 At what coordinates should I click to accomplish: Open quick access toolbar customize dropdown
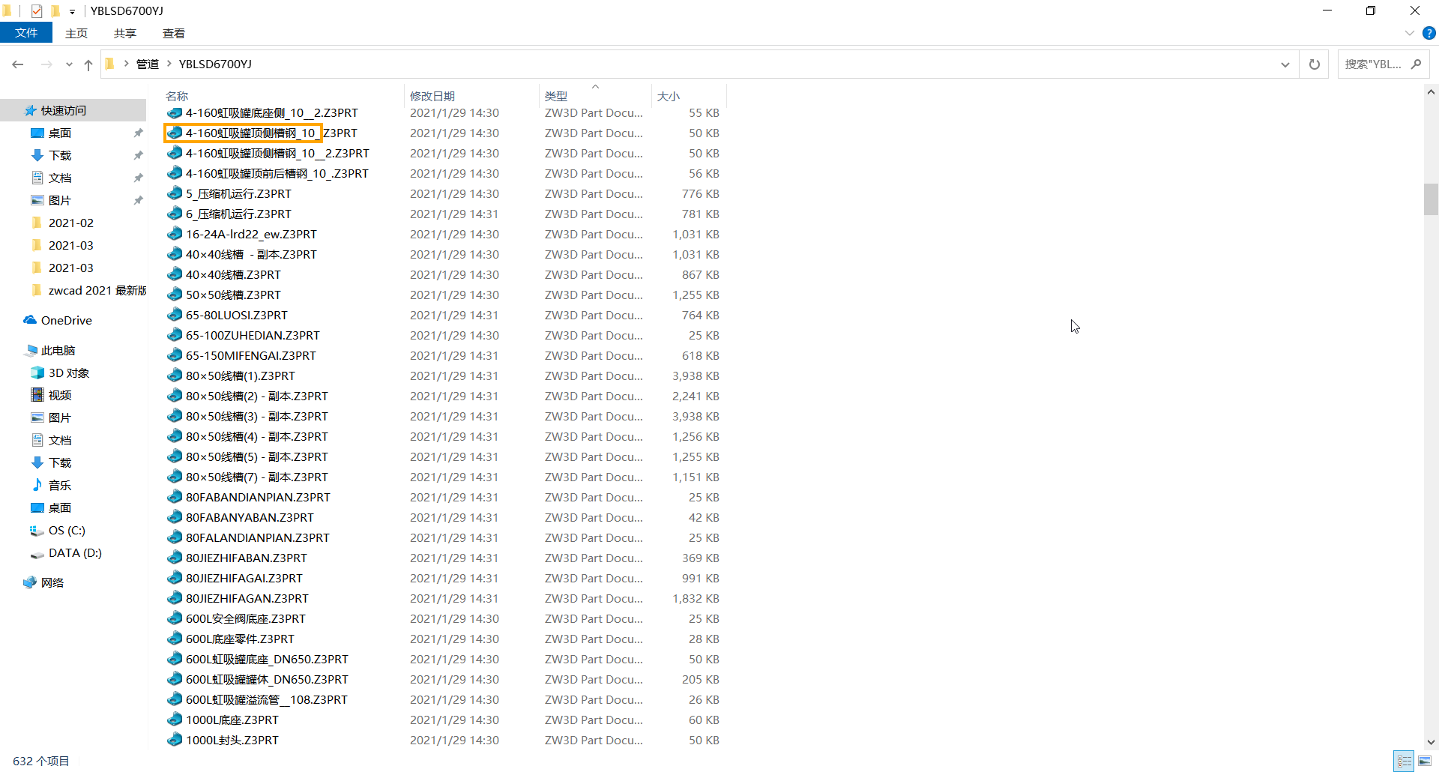point(72,11)
